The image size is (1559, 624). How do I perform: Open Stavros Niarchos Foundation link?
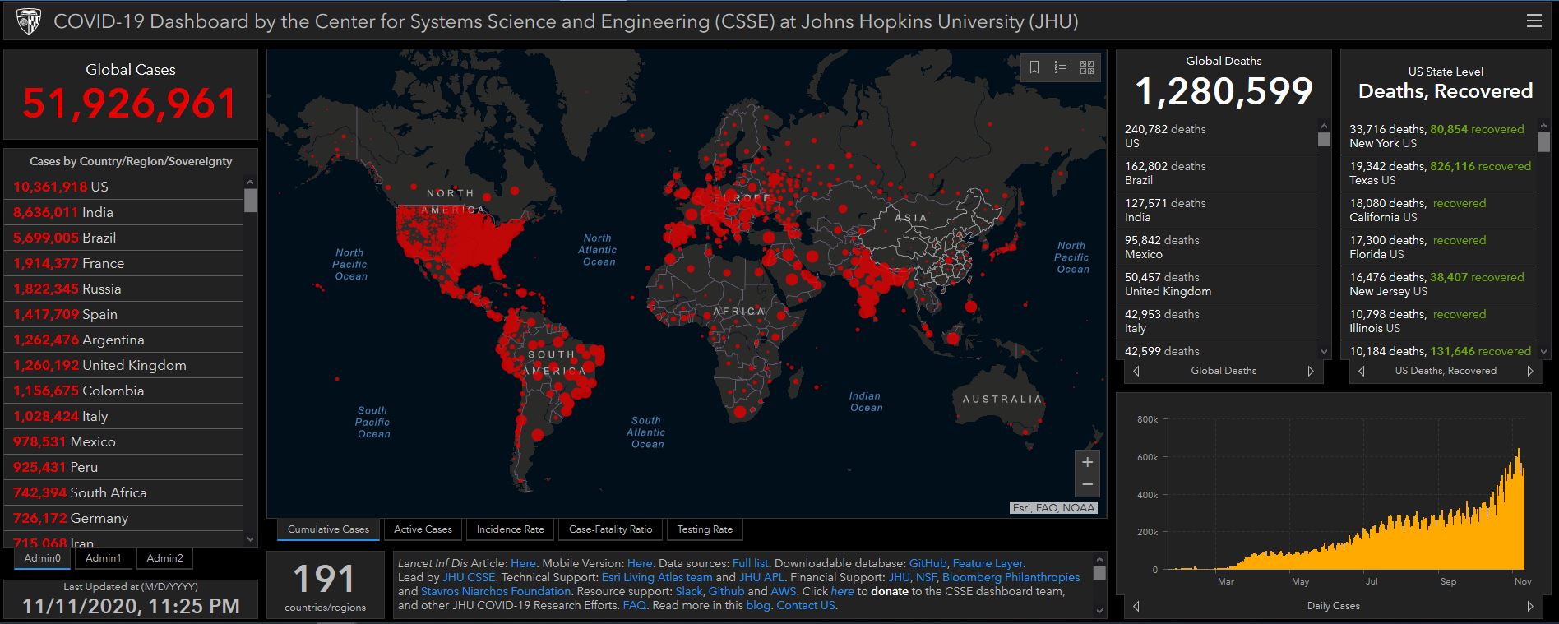tap(495, 591)
